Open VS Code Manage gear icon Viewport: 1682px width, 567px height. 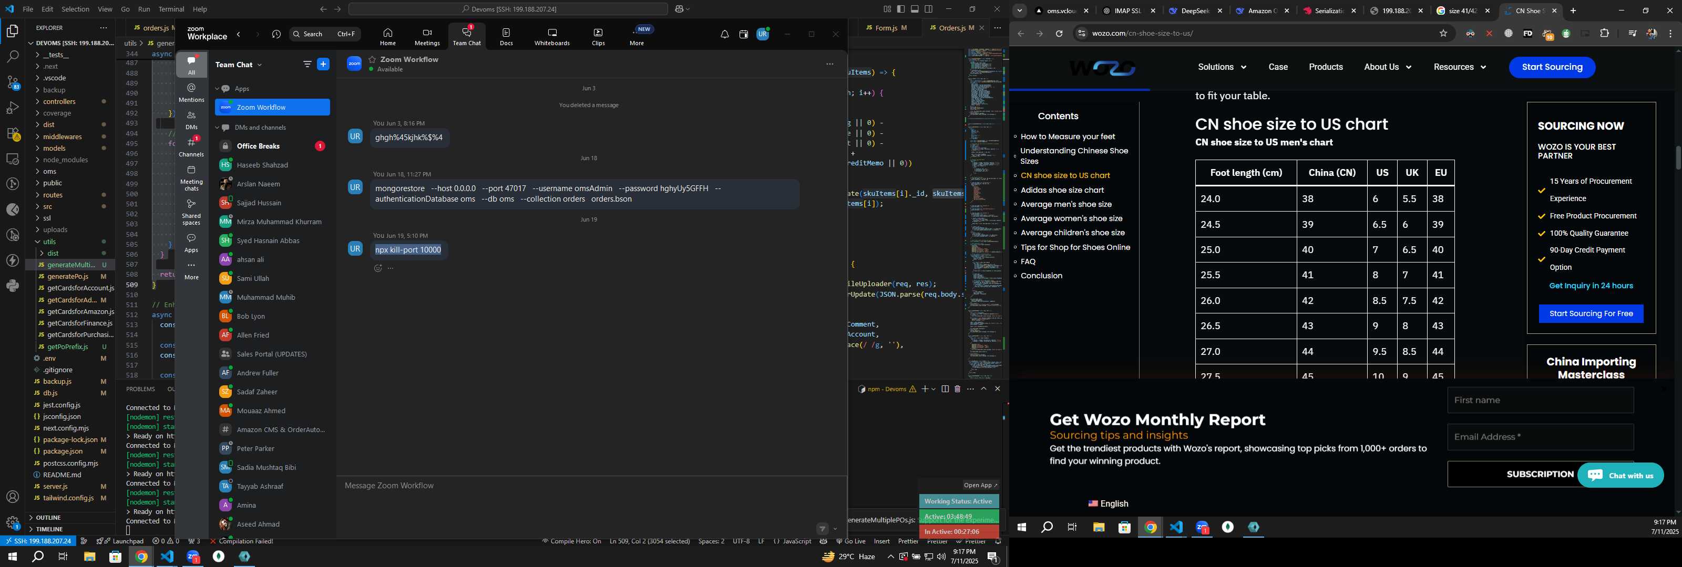click(13, 522)
